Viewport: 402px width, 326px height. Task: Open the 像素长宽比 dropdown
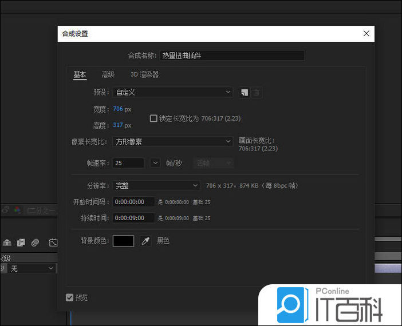172,141
